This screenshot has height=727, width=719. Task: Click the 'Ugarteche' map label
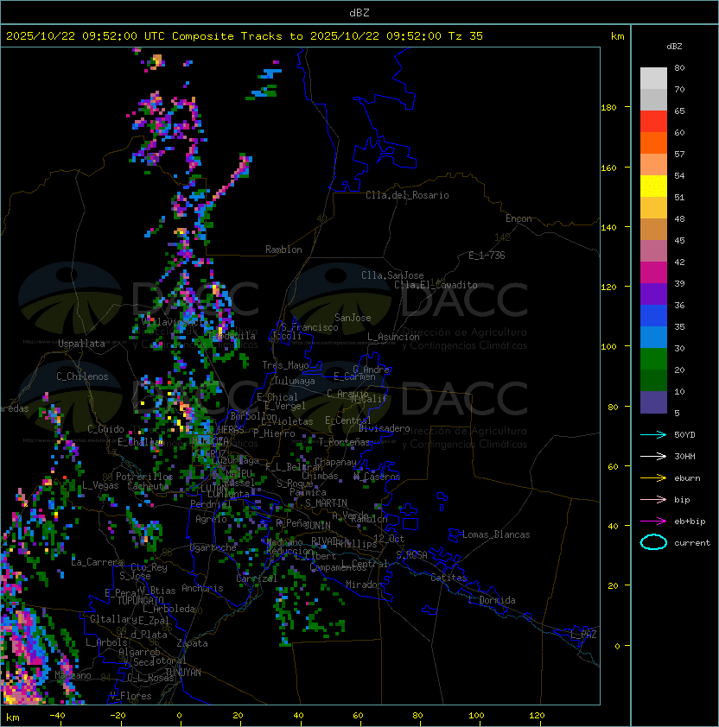(213, 547)
